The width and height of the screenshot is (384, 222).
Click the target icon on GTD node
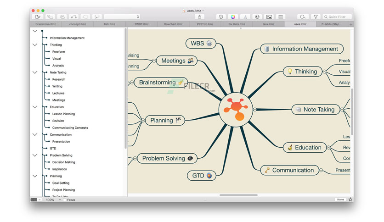pos(209,176)
